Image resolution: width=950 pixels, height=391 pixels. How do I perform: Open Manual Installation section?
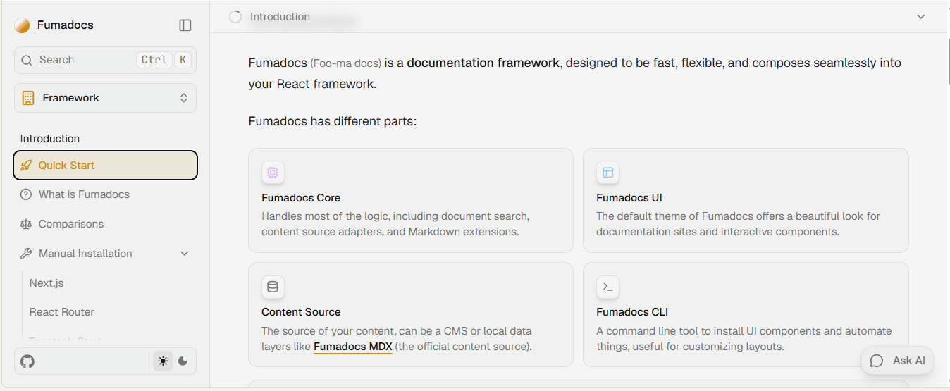point(105,254)
